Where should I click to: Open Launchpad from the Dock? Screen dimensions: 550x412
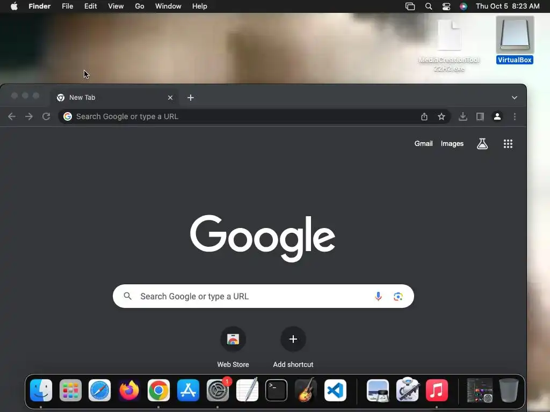pos(70,391)
